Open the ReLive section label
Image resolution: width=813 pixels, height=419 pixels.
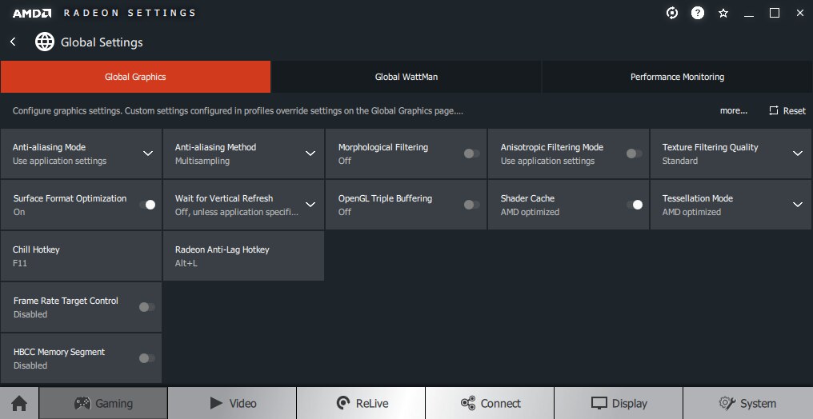click(372, 403)
